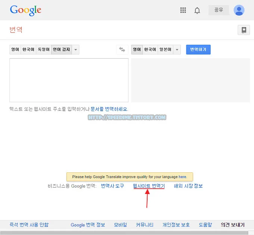Open the Google apps grid icon
Screen dimensions: 254x235
coord(183,10)
